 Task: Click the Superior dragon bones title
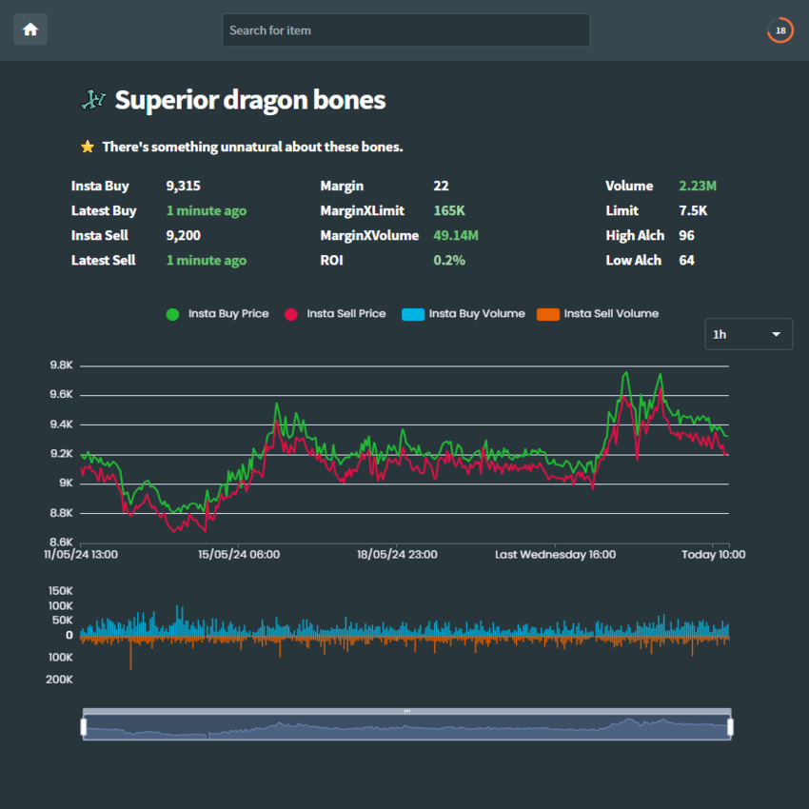click(250, 100)
